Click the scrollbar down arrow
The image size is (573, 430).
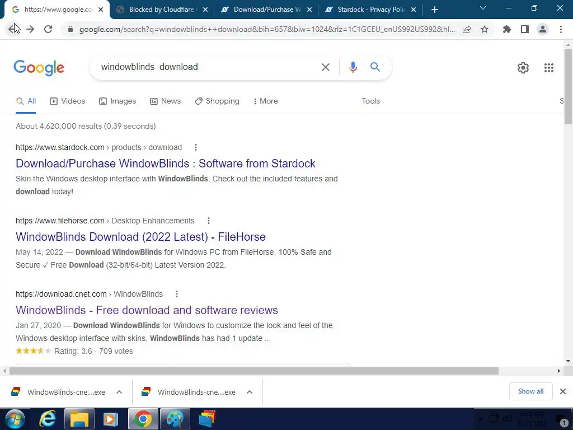(x=568, y=361)
